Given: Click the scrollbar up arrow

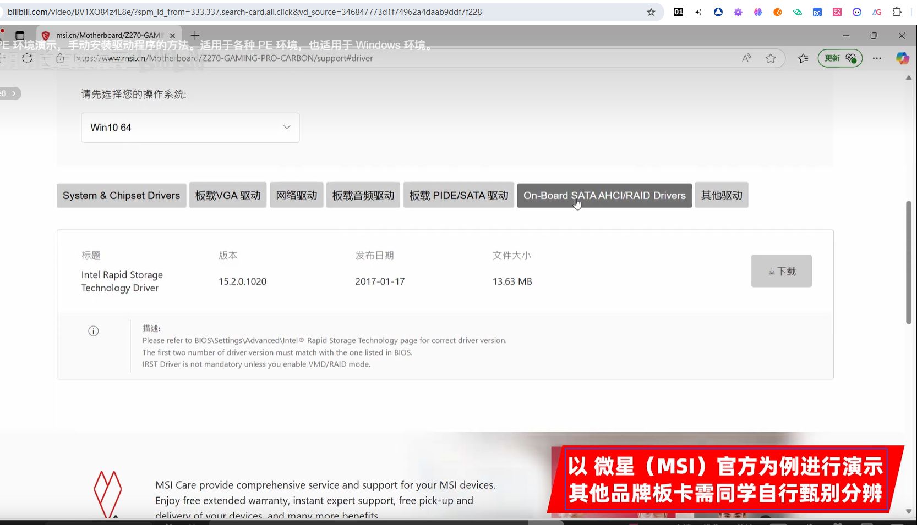Looking at the screenshot, I should pyautogui.click(x=909, y=78).
